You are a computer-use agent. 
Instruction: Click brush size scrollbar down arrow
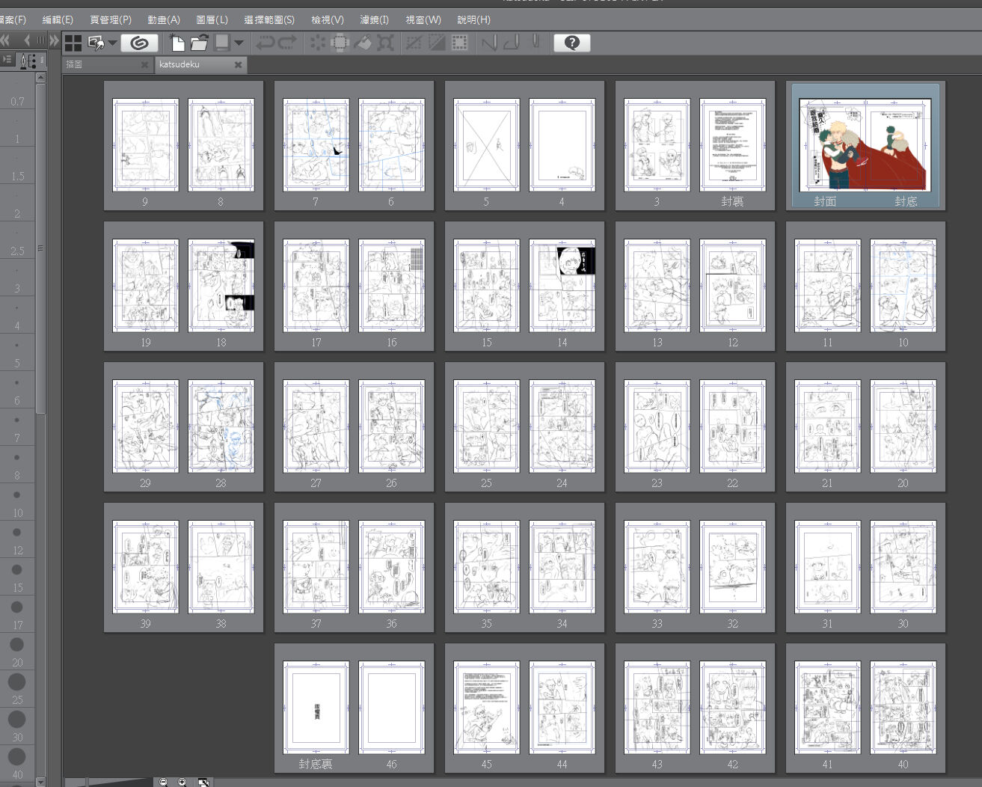(x=40, y=782)
